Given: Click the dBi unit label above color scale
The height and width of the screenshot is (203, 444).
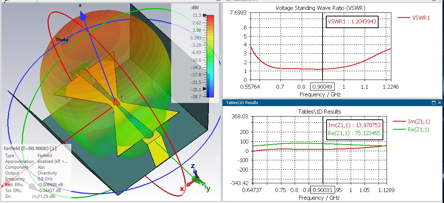Looking at the screenshot, I should [195, 7].
